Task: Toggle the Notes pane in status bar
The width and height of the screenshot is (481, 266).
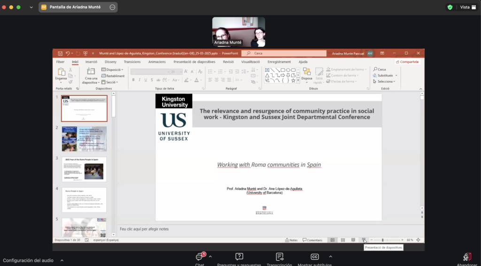Action: click(291, 240)
